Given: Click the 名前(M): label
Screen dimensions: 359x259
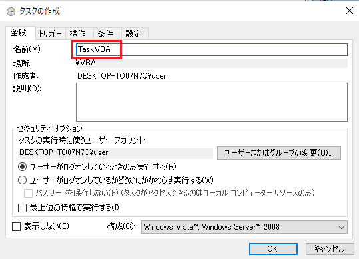Looking at the screenshot, I should click(27, 49).
